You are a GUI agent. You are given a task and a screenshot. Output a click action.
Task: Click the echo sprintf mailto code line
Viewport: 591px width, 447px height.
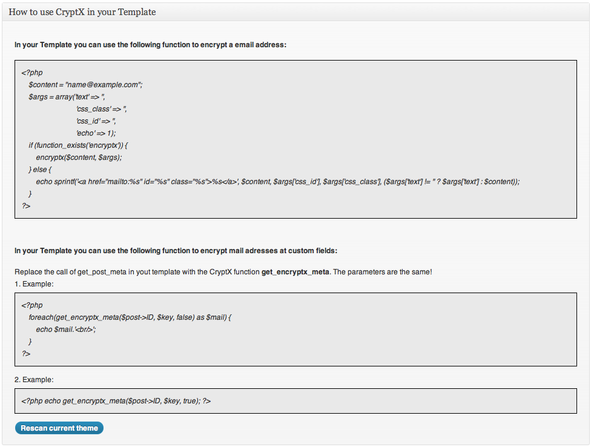[x=278, y=182]
